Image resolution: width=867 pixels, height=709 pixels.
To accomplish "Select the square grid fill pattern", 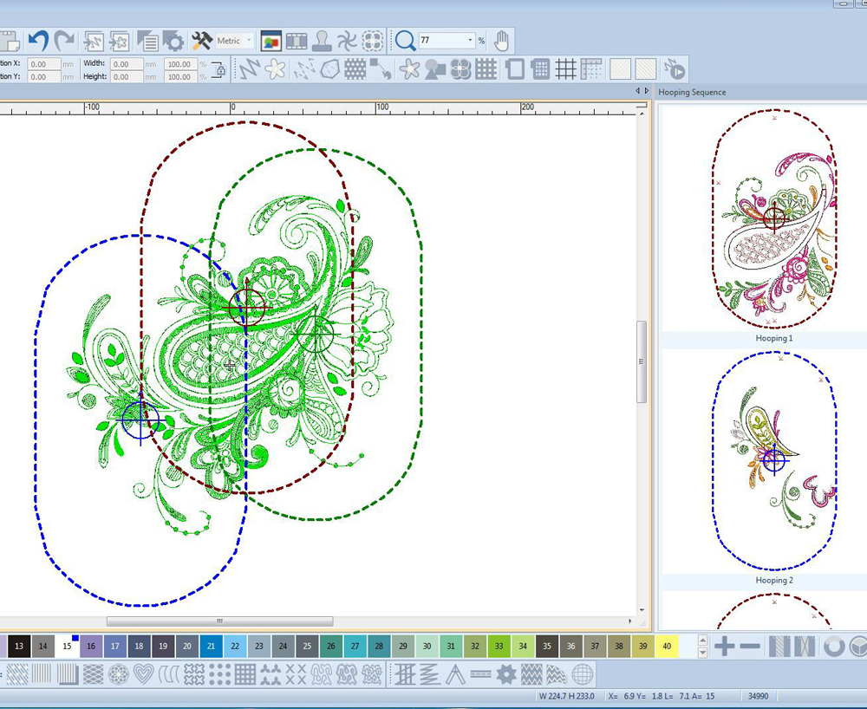I will (x=245, y=674).
